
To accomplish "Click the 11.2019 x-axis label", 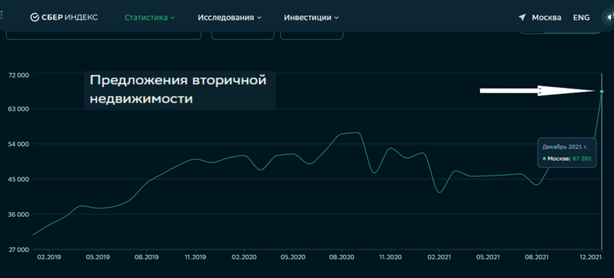I will 196,257.
